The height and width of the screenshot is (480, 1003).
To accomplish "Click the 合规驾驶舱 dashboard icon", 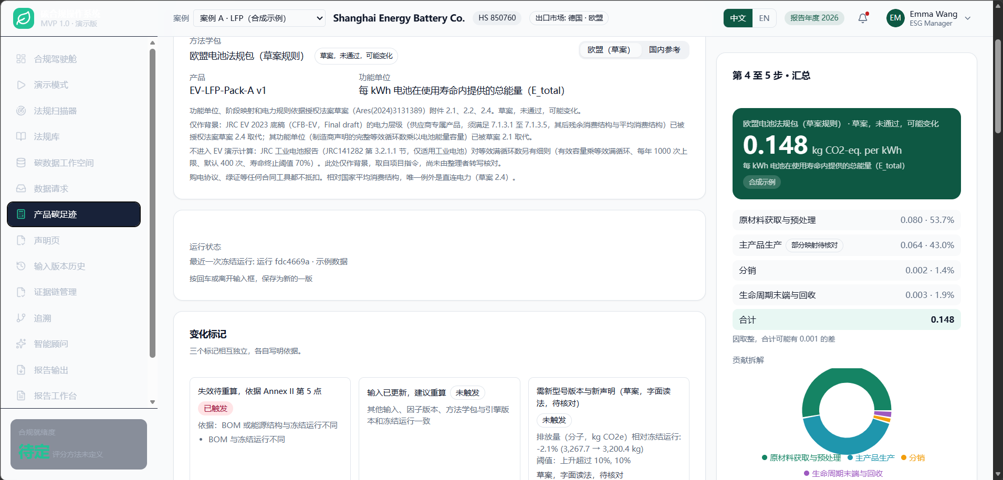I will pyautogui.click(x=21, y=59).
